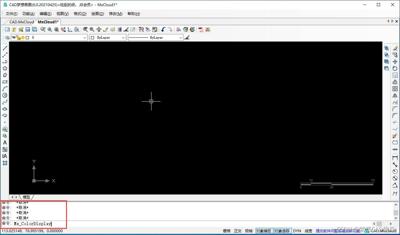This screenshot has height=235, width=400.
Task: Select the single-line Text A tool
Action: 5,143
